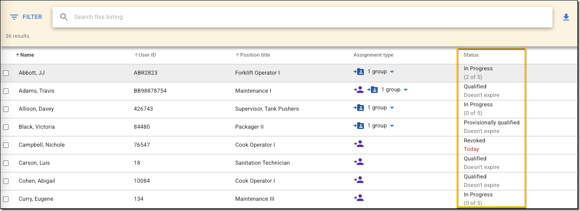580x211 pixels.
Task: Click the Search this listing field
Action: [301, 17]
